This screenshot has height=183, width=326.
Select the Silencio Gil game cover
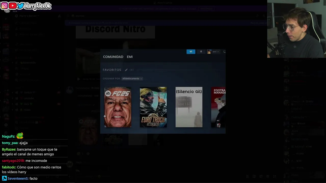click(189, 107)
